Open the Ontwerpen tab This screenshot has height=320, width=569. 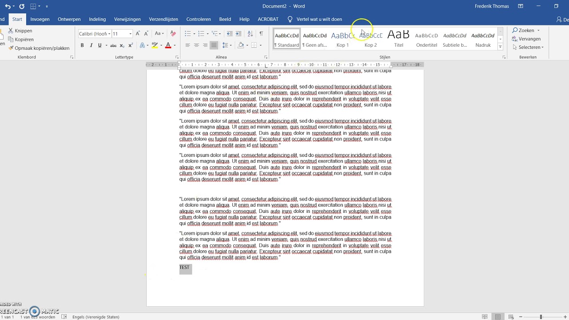click(x=69, y=19)
